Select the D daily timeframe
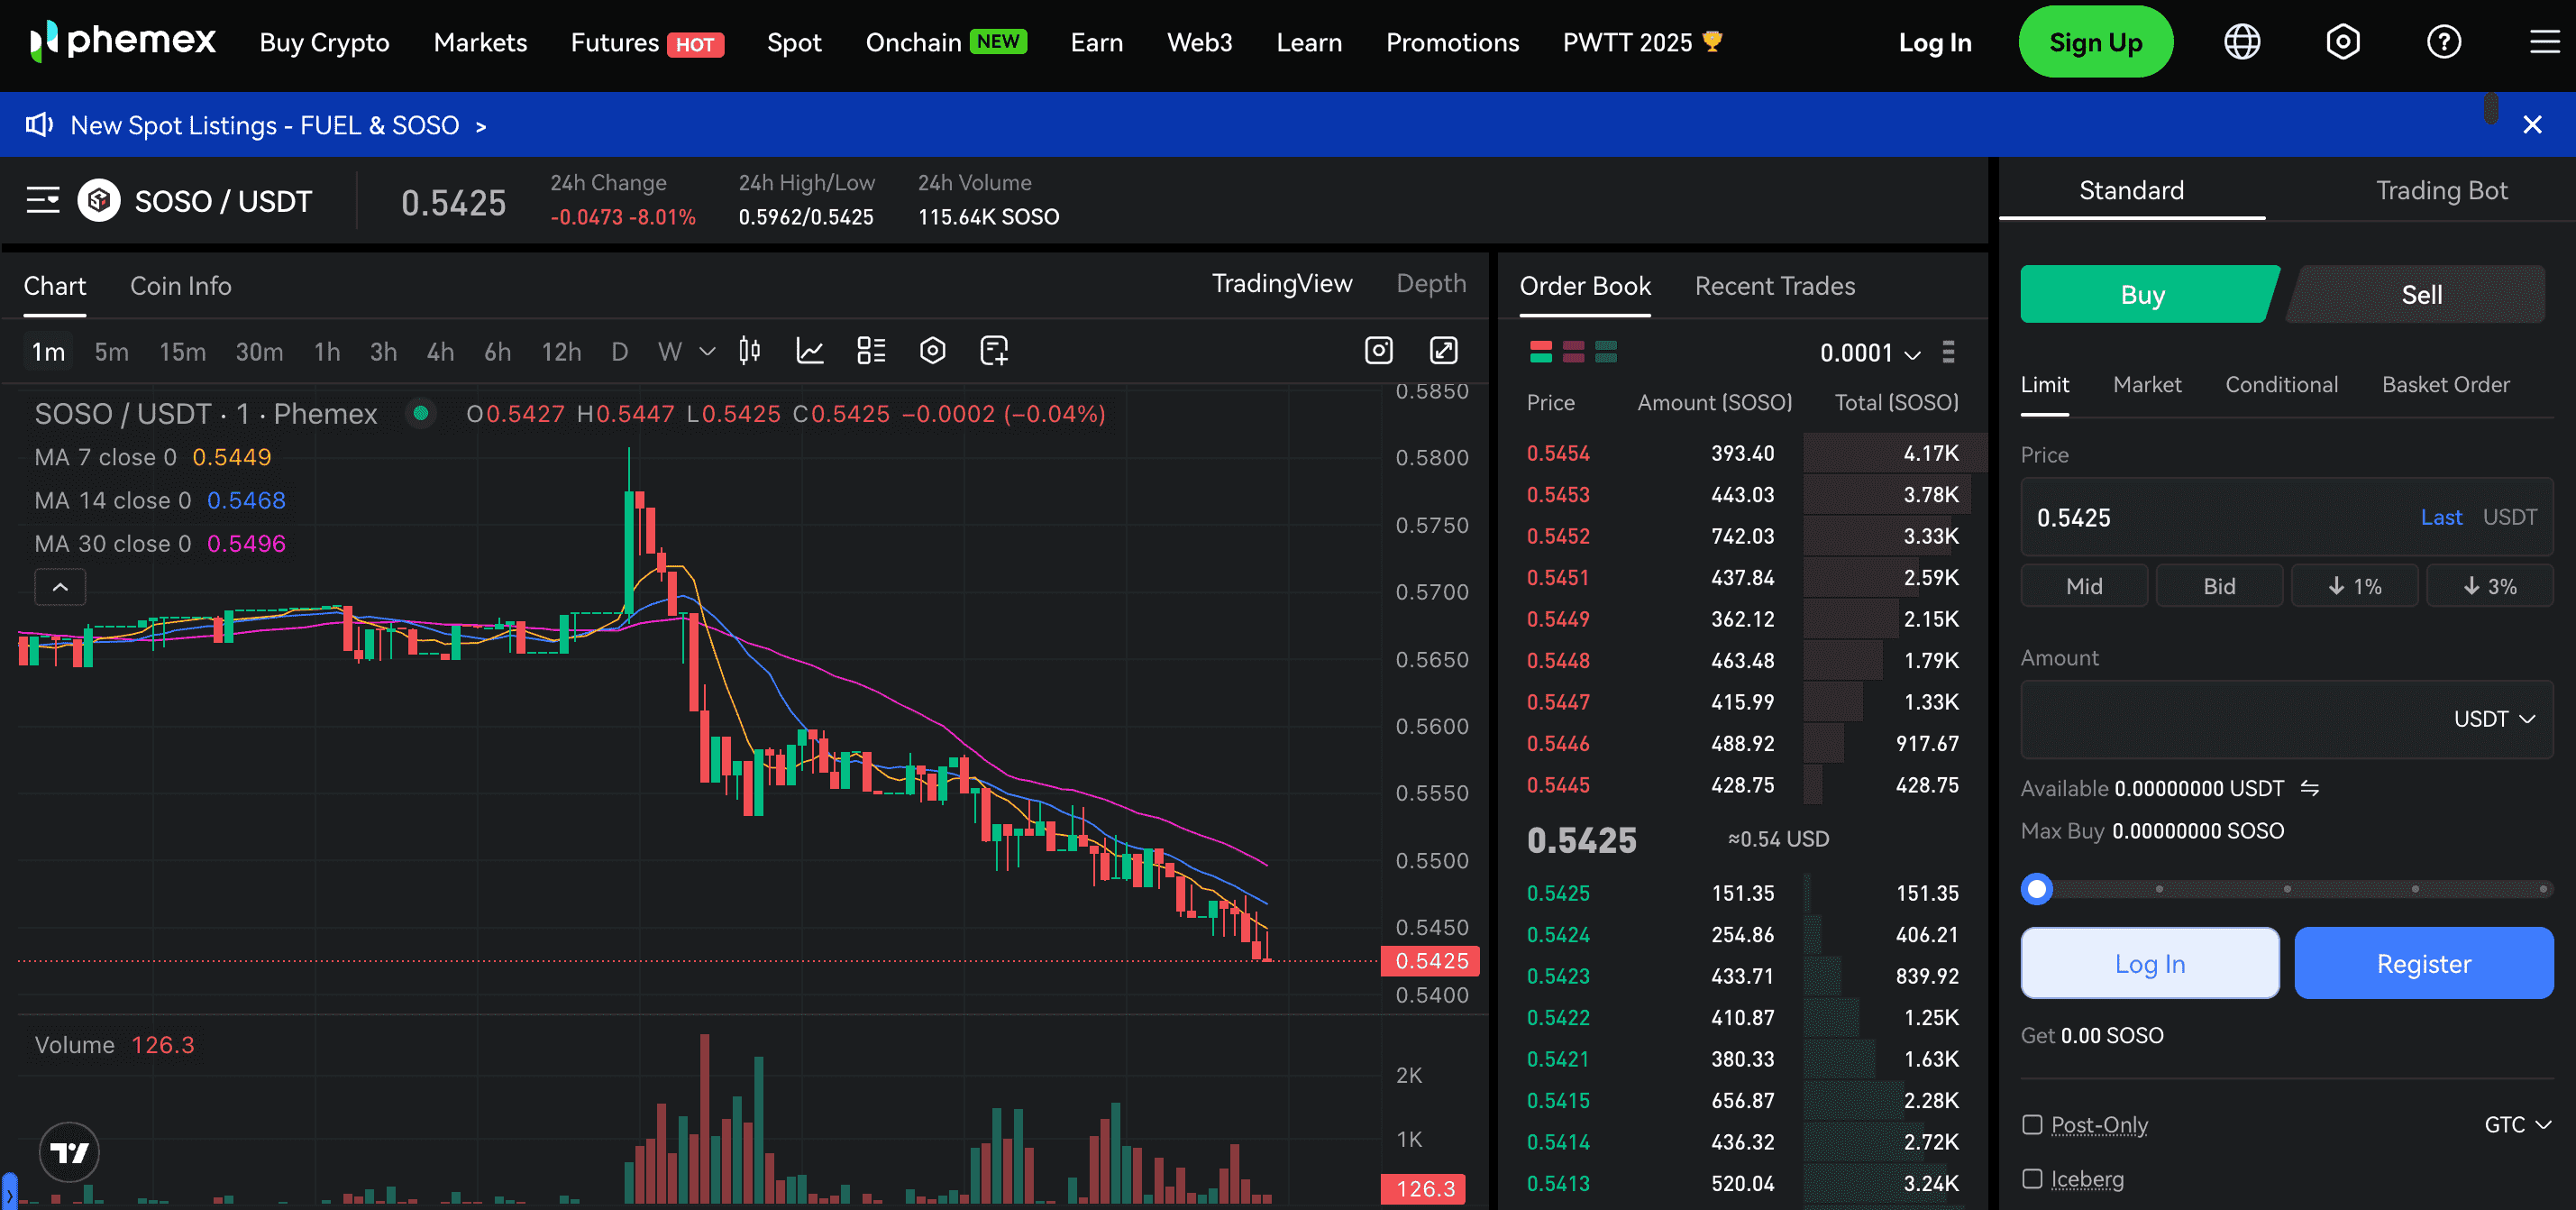2576x1210 pixels. 619,352
